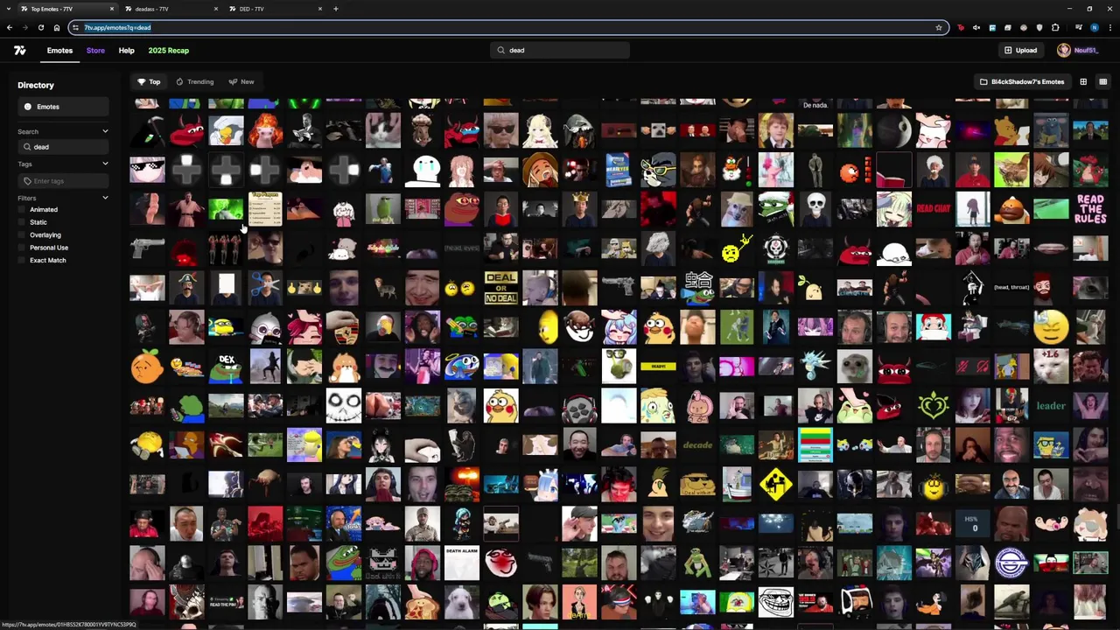Open the browser three-dot menu
The image size is (1120, 630).
[1109, 28]
